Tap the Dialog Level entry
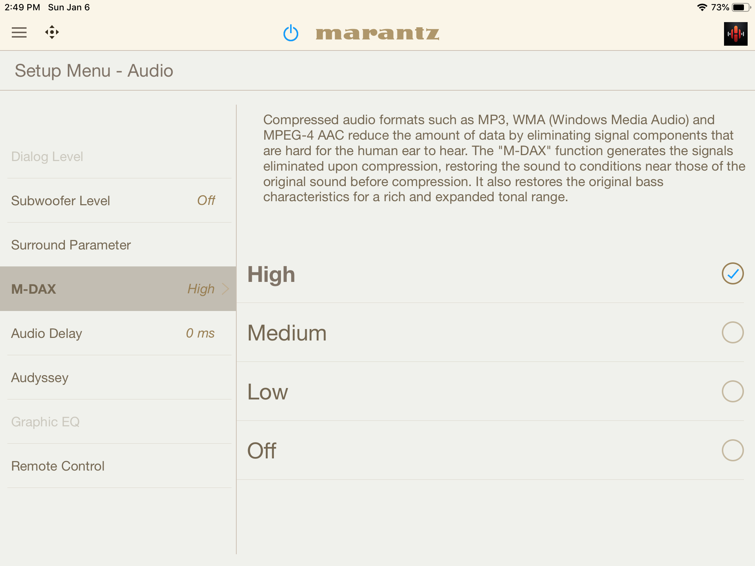 tap(47, 157)
